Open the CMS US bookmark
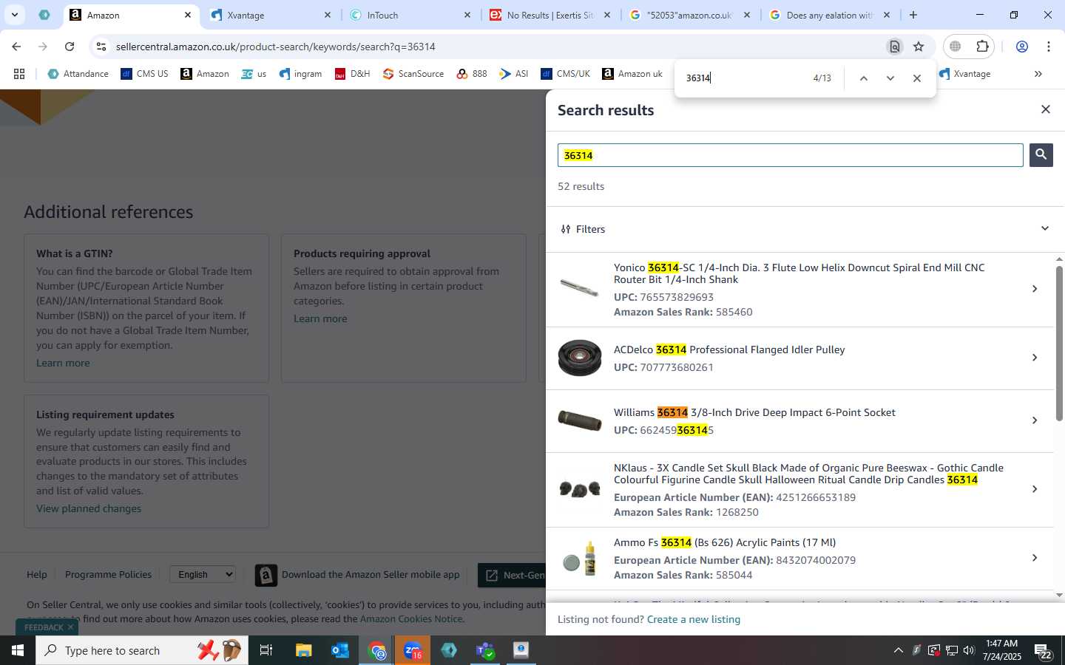The image size is (1065, 665). [145, 74]
